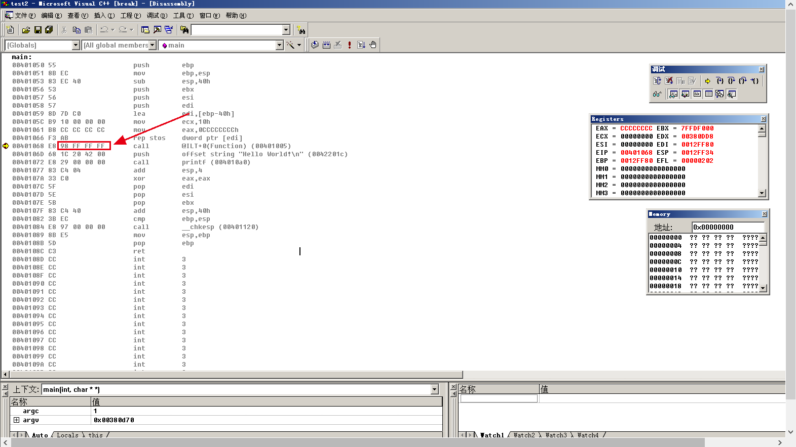
Task: Toggle the Registers window button
Action: [x=697, y=94]
